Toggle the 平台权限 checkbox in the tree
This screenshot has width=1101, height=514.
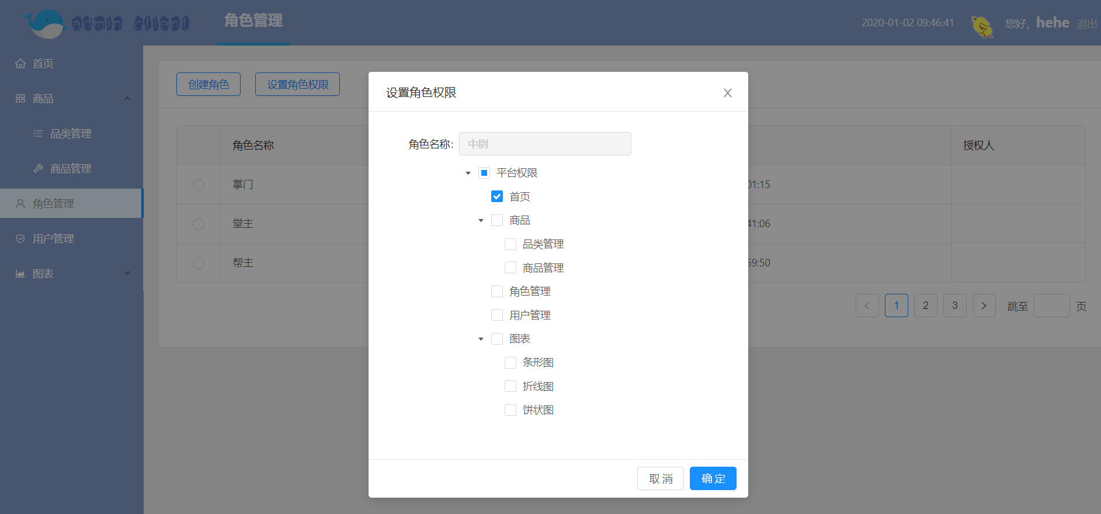(484, 173)
